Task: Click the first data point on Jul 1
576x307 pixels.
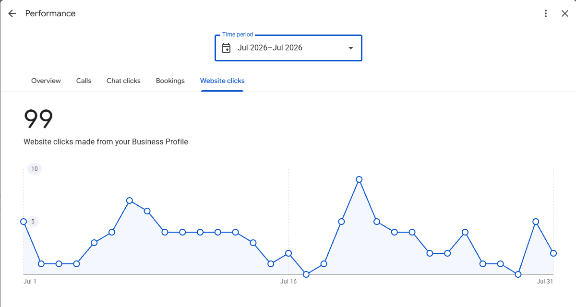Action: click(x=24, y=222)
